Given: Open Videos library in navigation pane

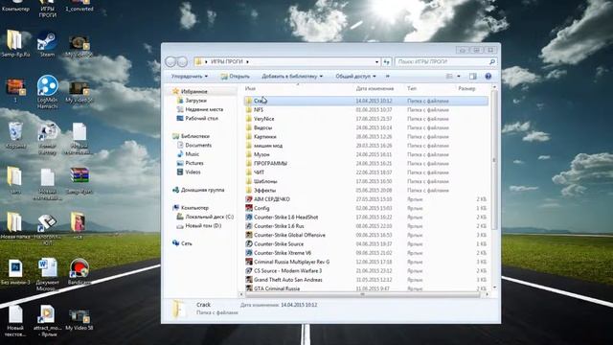Looking at the screenshot, I should (x=193, y=172).
